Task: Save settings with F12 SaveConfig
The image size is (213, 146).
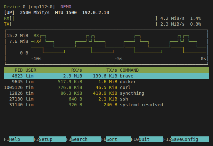Action: [x=186, y=139]
